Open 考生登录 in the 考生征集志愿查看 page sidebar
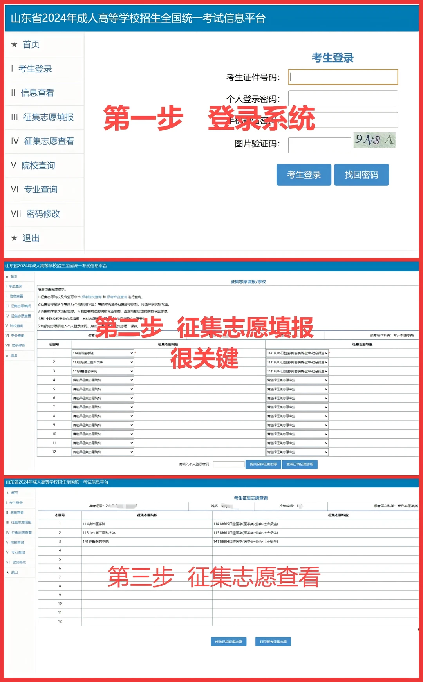The image size is (423, 682). 16,503
